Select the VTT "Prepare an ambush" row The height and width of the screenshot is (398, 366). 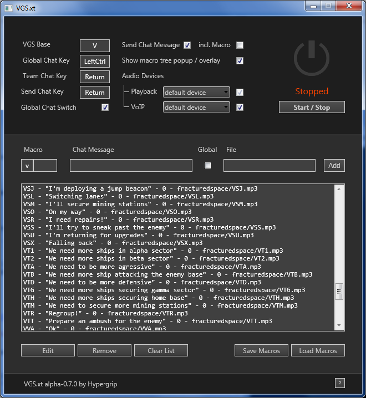coord(178,321)
